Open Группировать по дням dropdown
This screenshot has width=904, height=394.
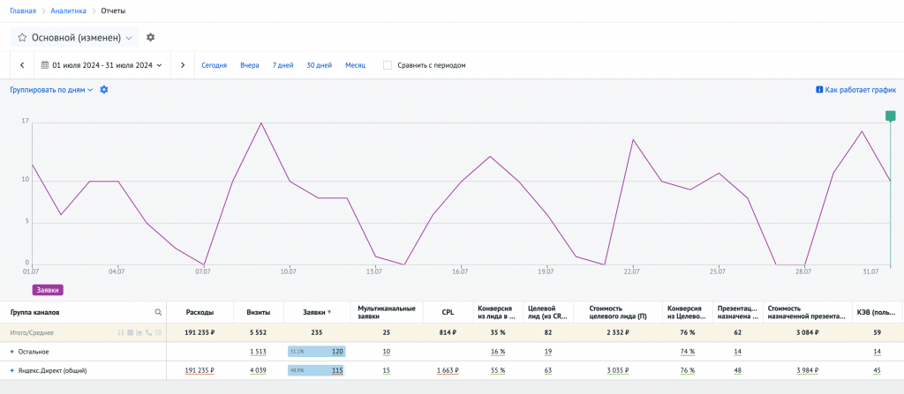(x=51, y=90)
